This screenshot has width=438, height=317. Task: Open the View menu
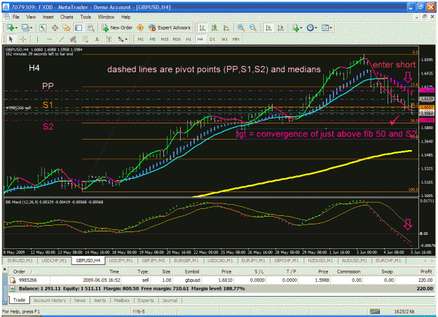point(31,17)
